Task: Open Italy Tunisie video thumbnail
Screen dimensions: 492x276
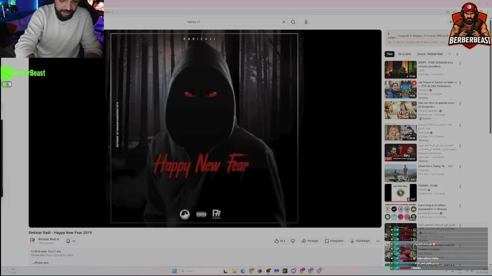Action: pyautogui.click(x=401, y=89)
